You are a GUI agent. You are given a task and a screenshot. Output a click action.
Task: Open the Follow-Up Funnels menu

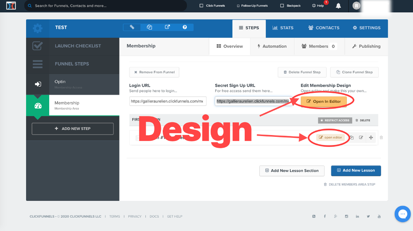[x=253, y=5]
